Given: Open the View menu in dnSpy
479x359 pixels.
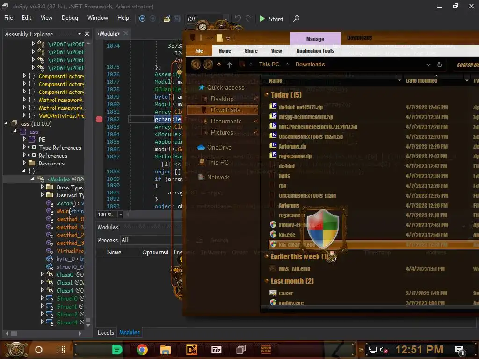Looking at the screenshot, I should (x=46, y=18).
